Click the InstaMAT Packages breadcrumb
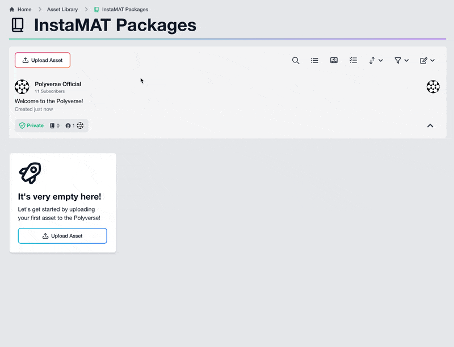The width and height of the screenshot is (454, 347). click(125, 10)
